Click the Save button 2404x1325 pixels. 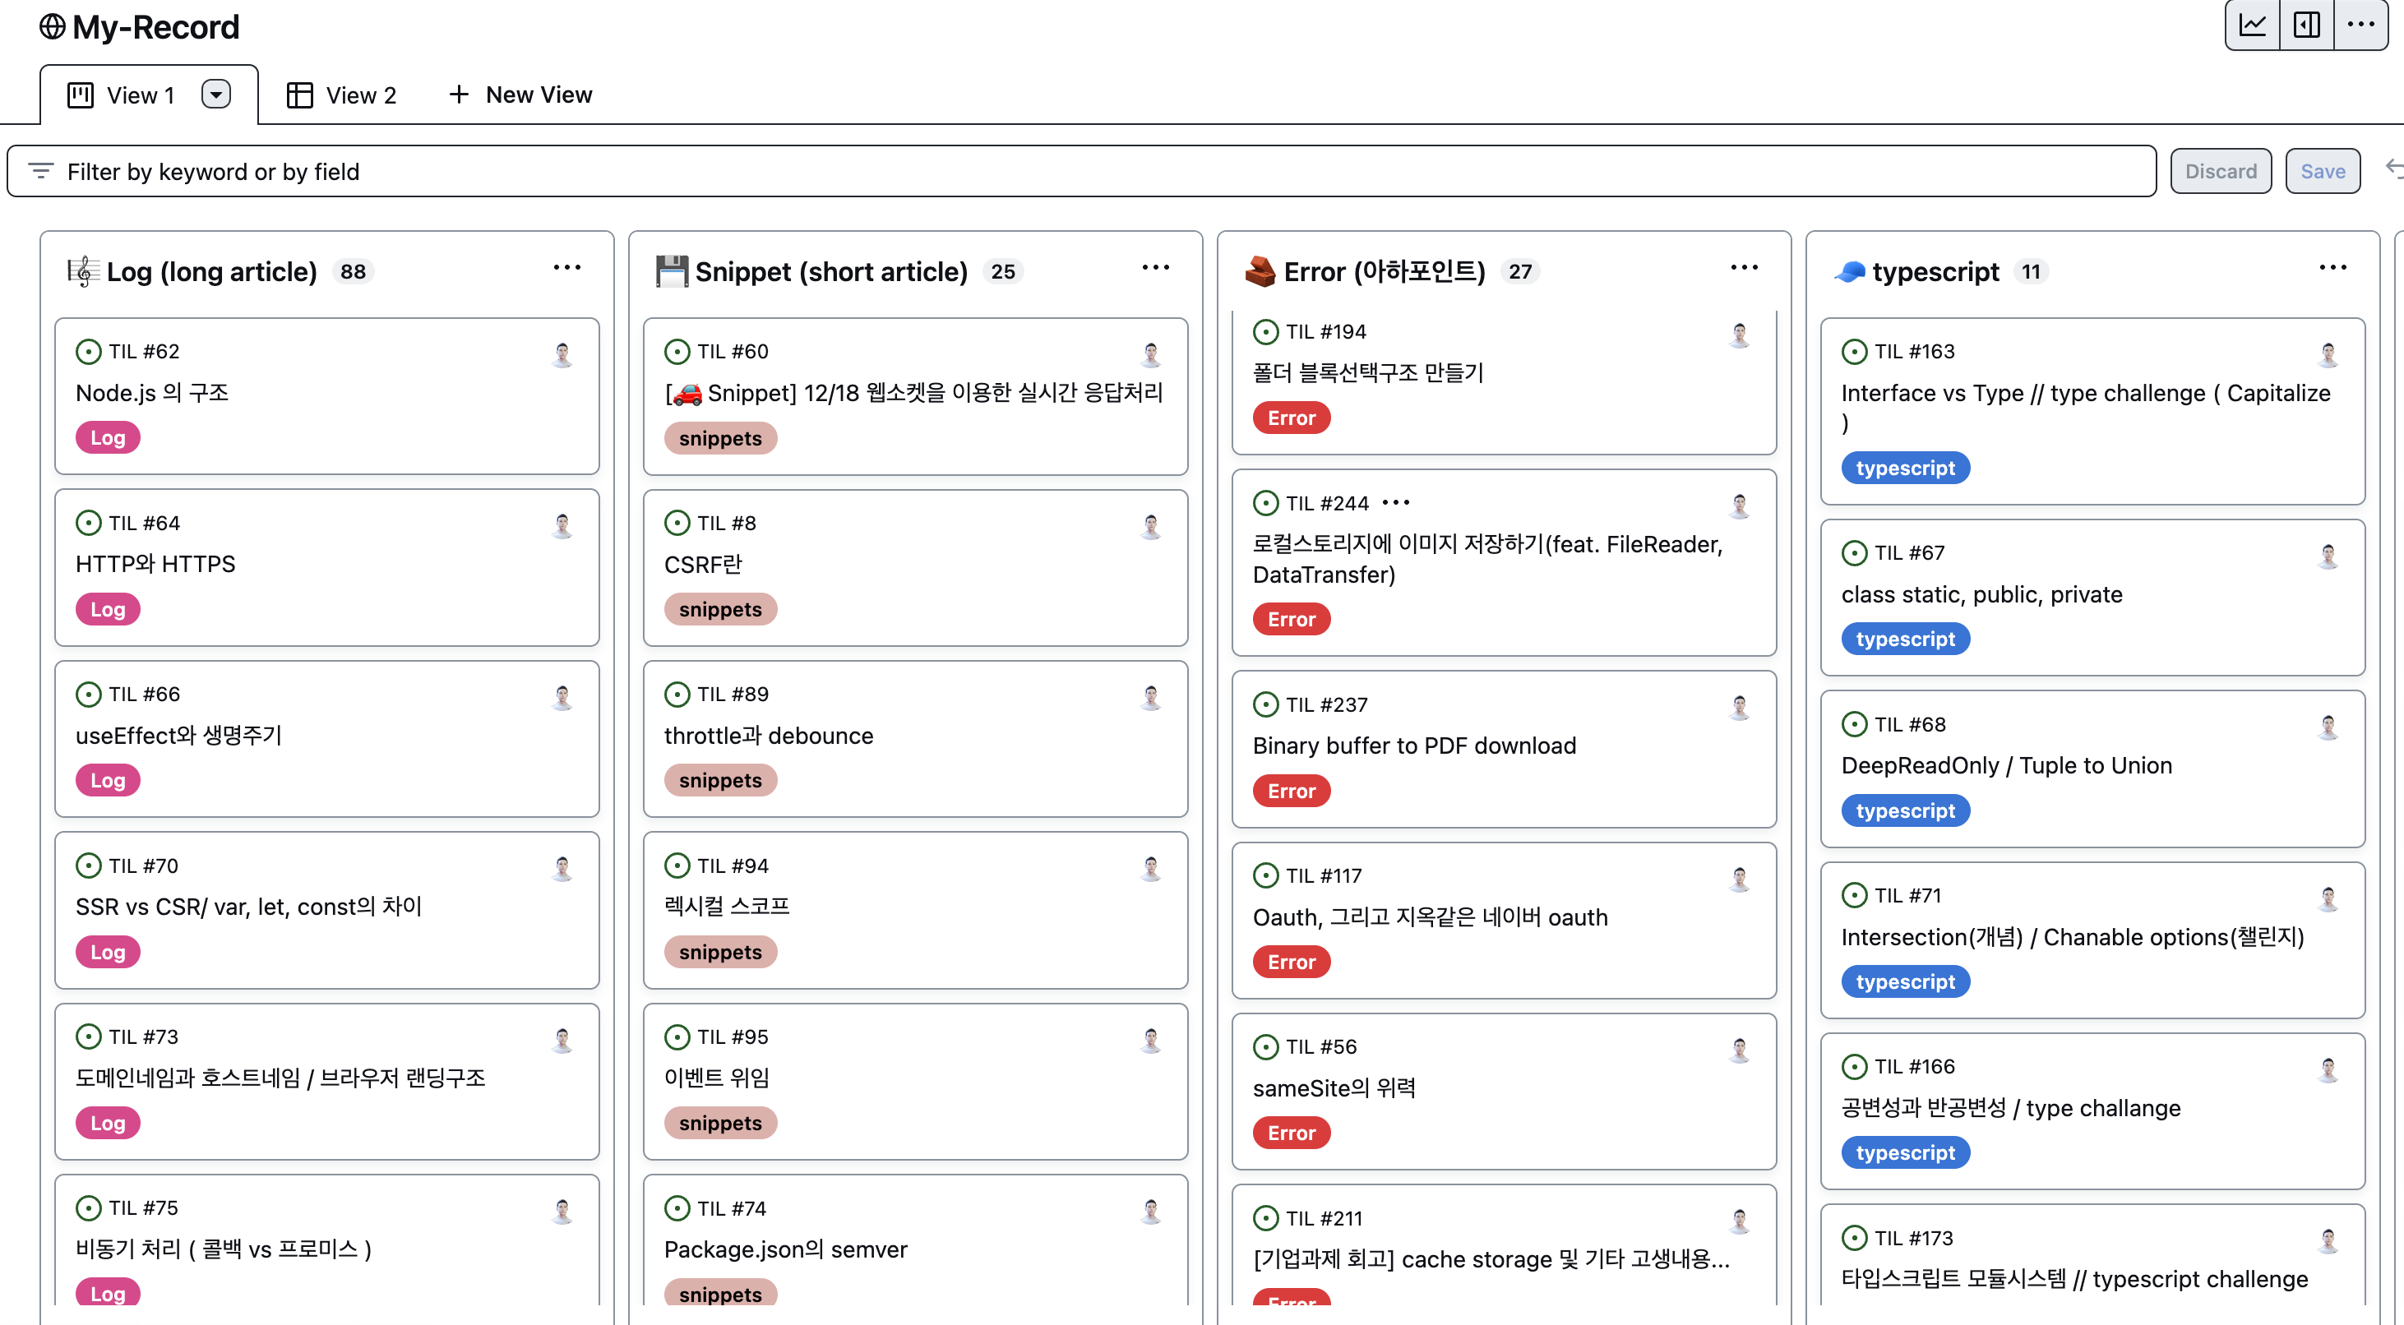[x=2322, y=172]
